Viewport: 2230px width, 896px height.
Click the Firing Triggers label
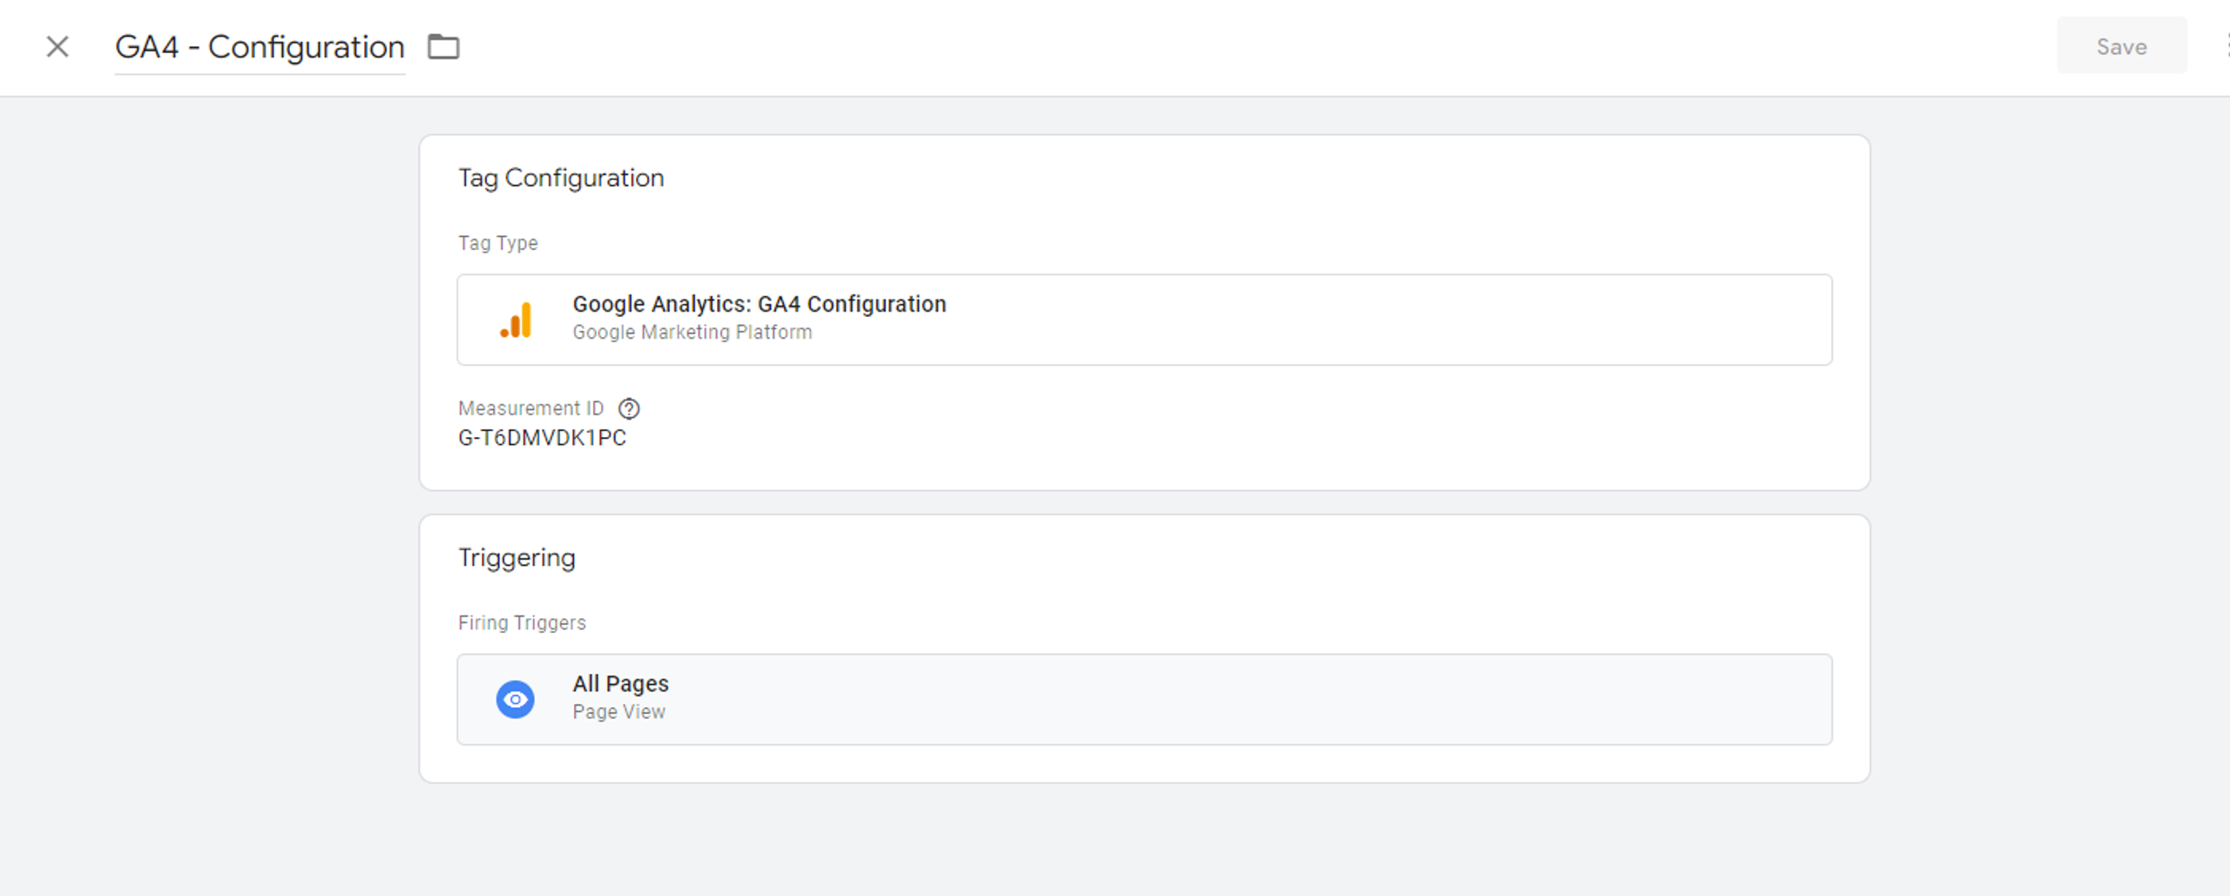522,623
